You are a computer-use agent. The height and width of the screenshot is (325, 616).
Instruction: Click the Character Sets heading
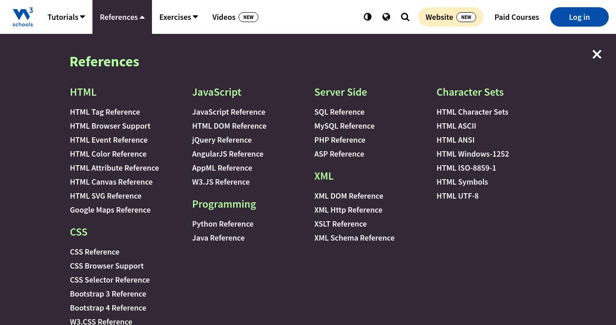(x=470, y=92)
